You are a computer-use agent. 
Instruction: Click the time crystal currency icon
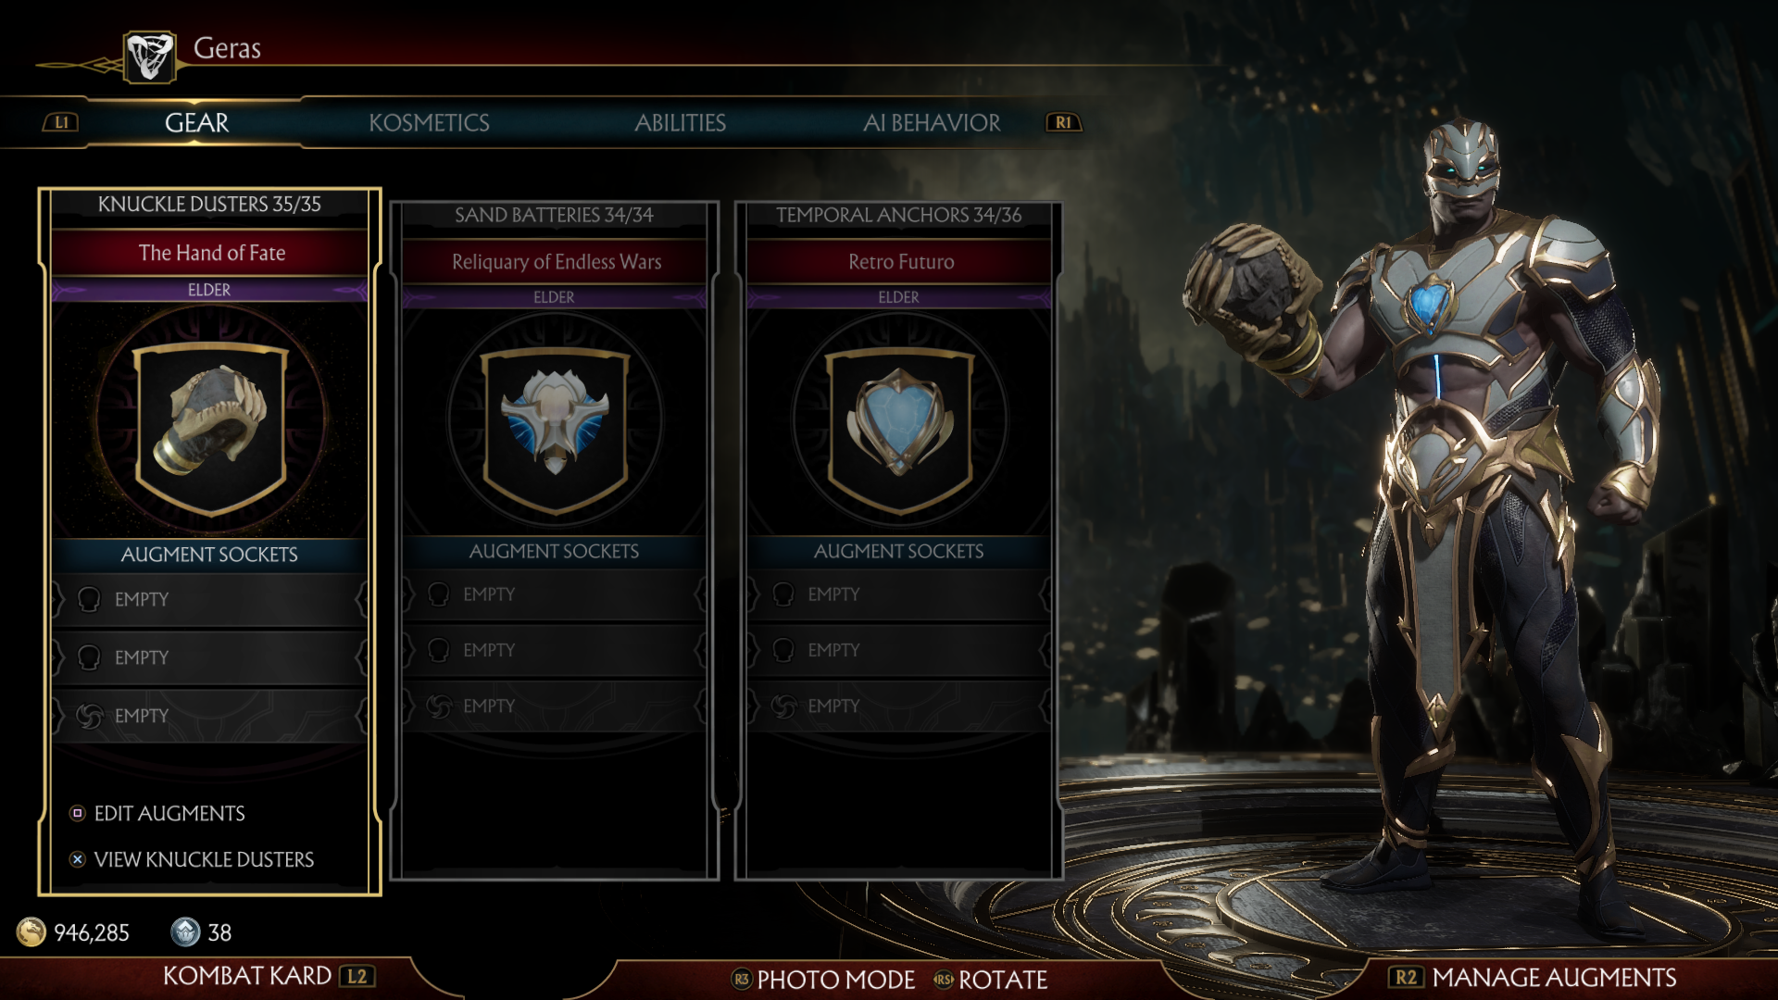(185, 931)
